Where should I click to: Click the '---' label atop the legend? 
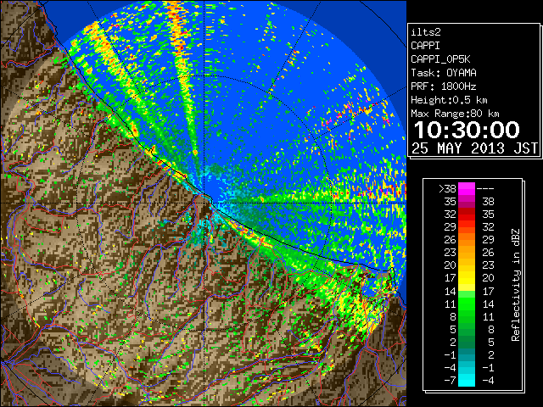pyautogui.click(x=485, y=189)
